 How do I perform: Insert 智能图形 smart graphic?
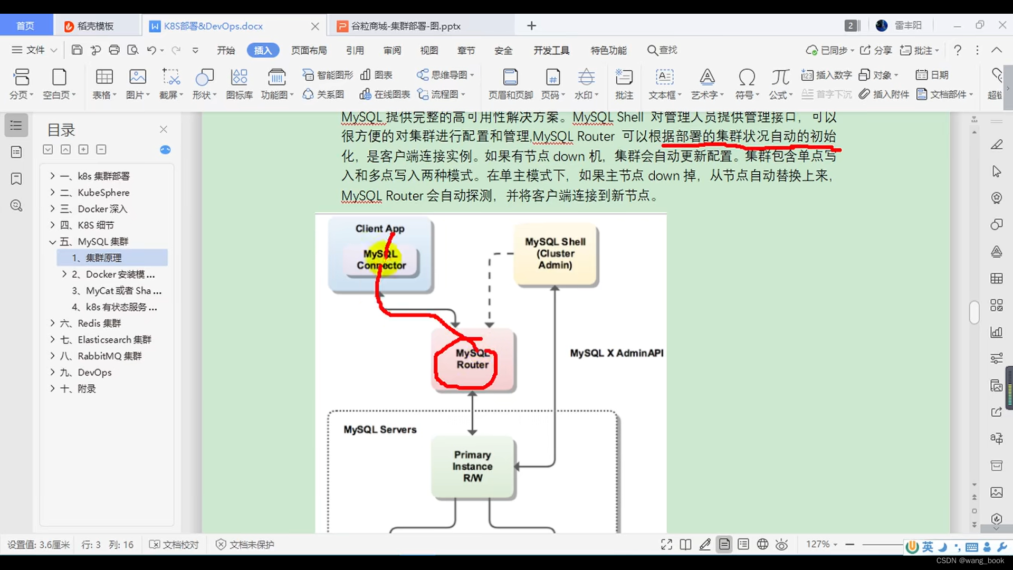(x=328, y=75)
